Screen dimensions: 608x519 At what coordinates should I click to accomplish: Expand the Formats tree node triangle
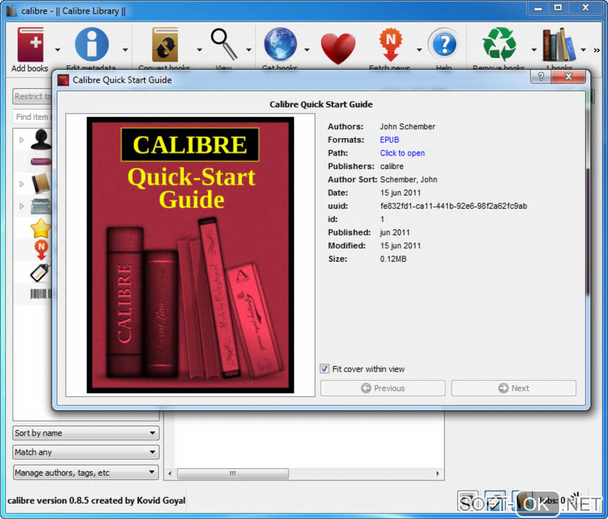21,184
